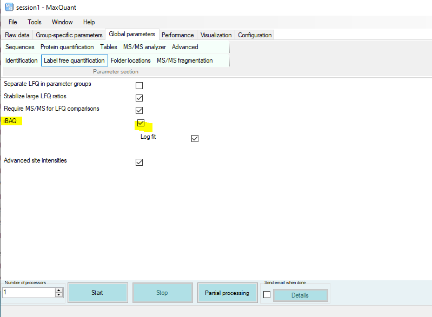Toggle Require MS/MS for LFQ comparisons
Image resolution: width=432 pixels, height=317 pixels.
139,110
